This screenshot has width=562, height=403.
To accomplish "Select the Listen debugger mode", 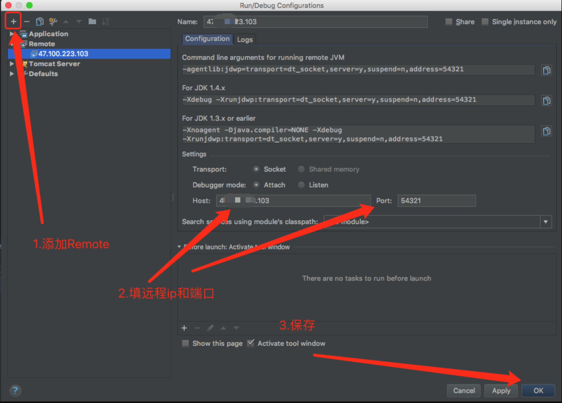I will pos(301,185).
